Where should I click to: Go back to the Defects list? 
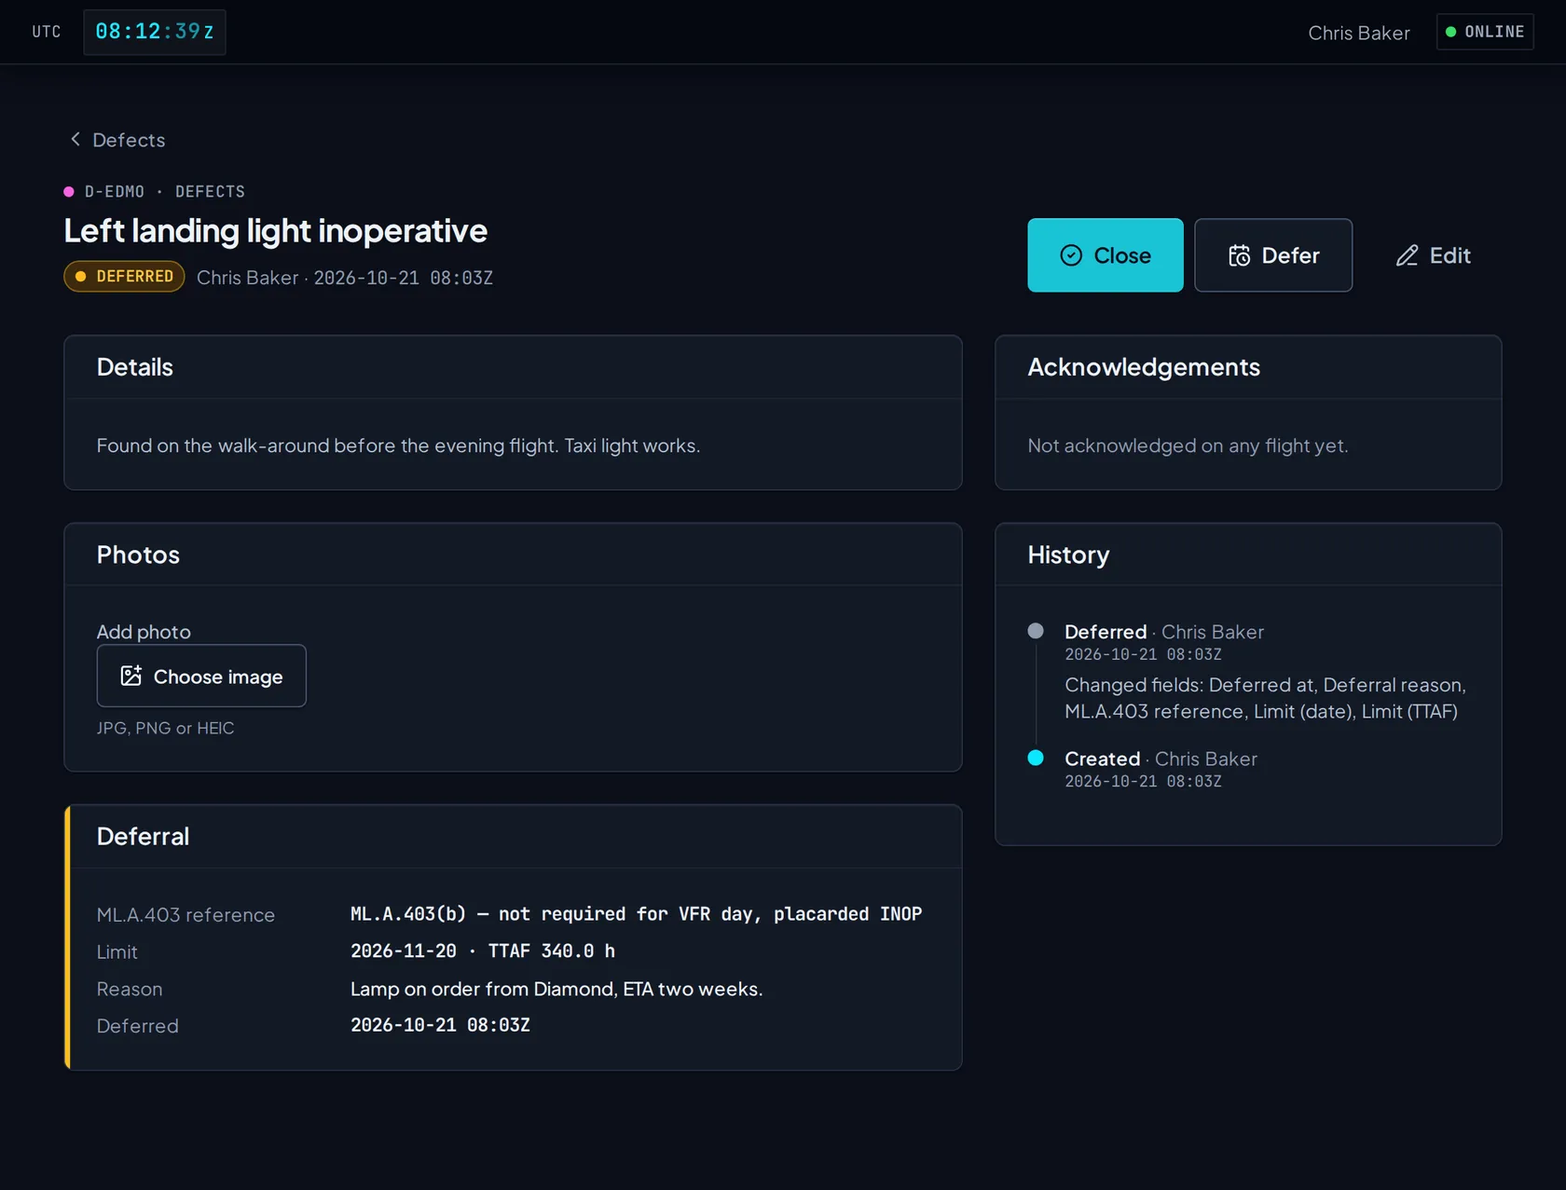[x=117, y=140]
